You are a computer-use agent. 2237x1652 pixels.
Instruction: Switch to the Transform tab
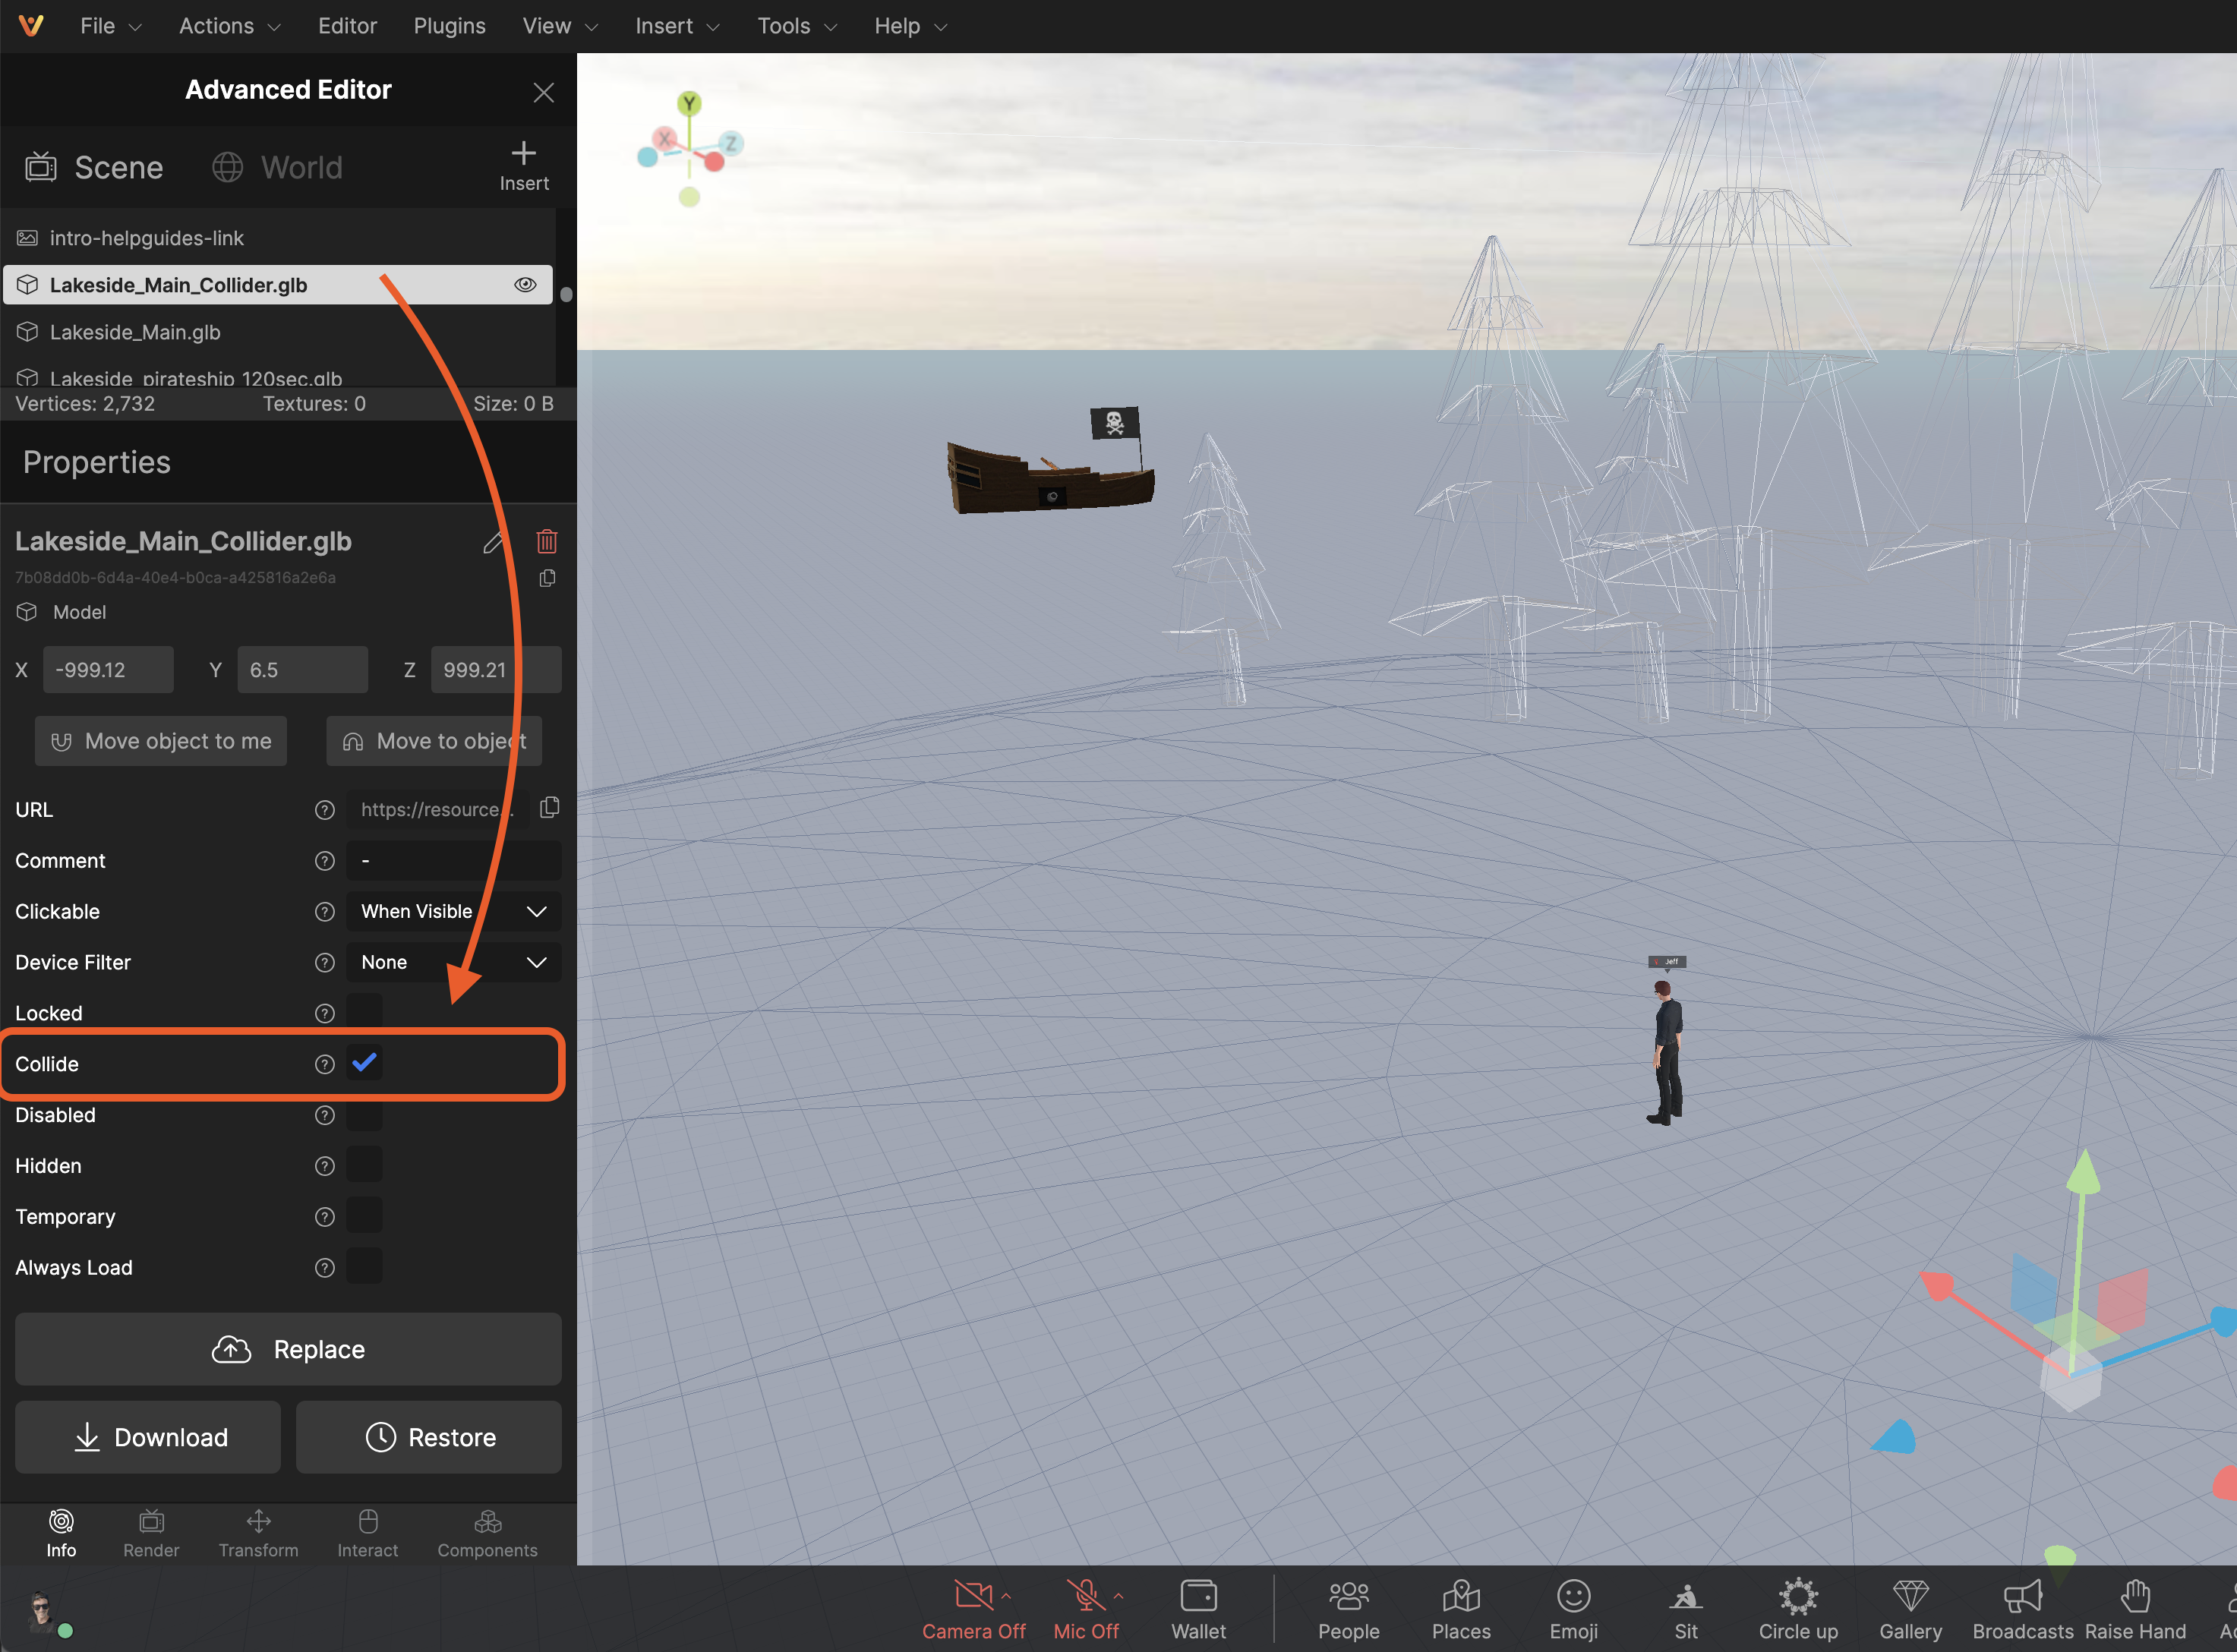tap(258, 1534)
